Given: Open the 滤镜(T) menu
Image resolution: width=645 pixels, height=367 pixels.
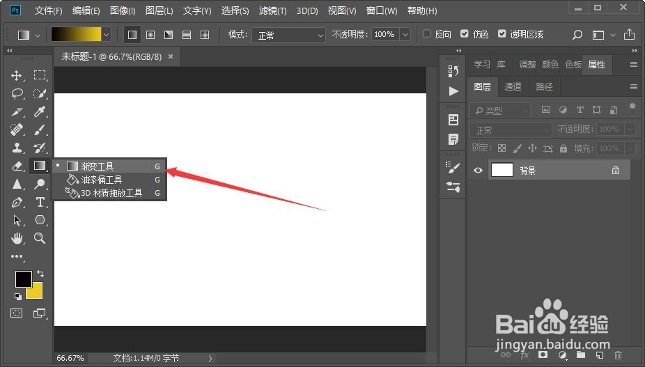Looking at the screenshot, I should (x=273, y=10).
